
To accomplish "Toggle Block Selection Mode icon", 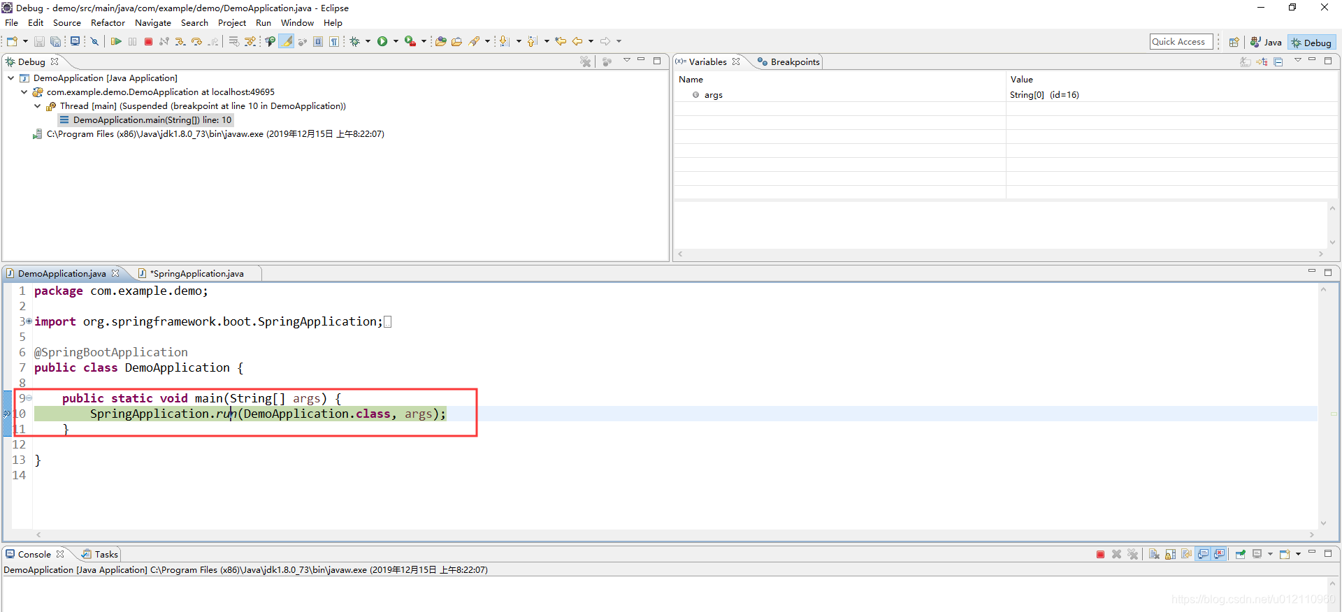I will [318, 41].
